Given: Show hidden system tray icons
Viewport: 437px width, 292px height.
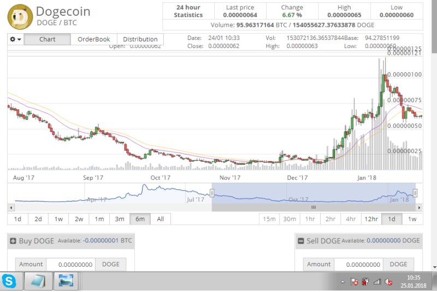Looking at the screenshot, I should [x=342, y=282].
